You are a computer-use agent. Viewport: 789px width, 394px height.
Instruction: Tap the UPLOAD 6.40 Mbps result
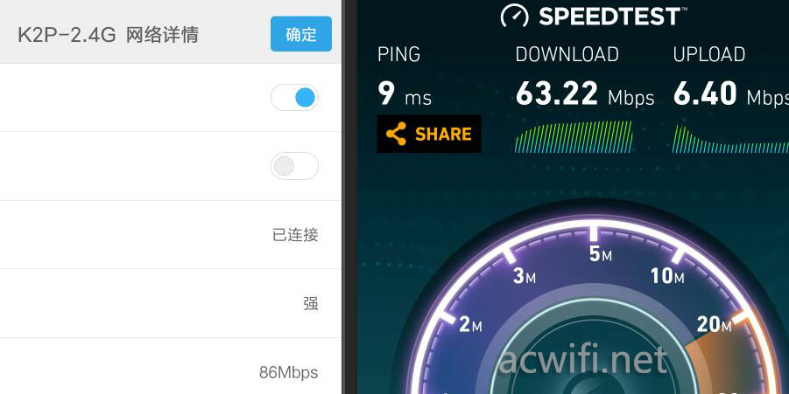(731, 75)
